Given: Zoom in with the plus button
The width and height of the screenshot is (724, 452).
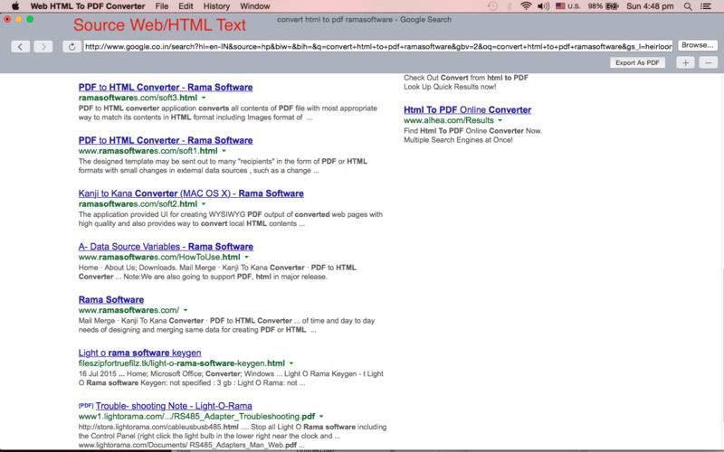Looking at the screenshot, I should click(685, 62).
